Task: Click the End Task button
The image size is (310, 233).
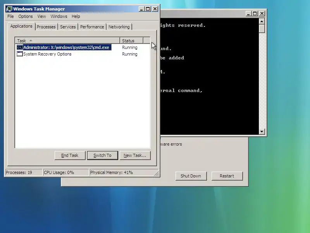Action: [70, 155]
